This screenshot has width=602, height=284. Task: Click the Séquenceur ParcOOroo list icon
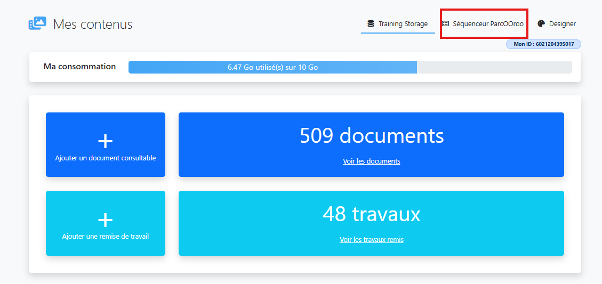[445, 24]
